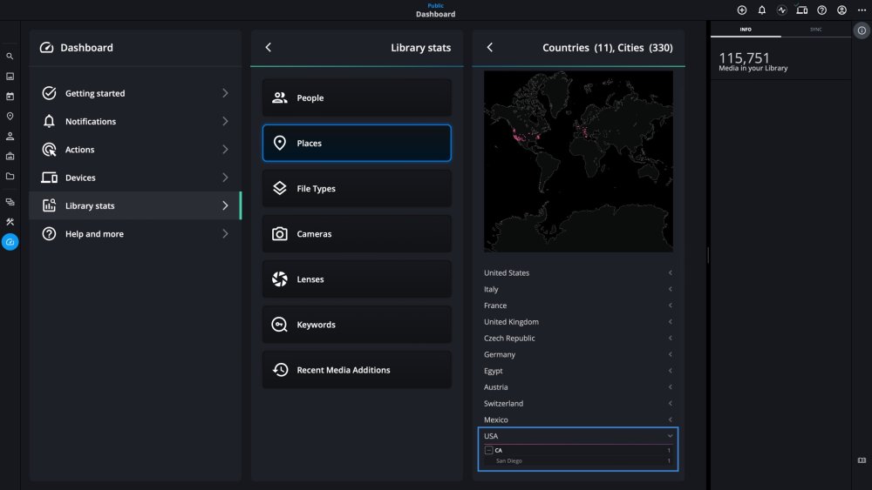Image resolution: width=872 pixels, height=490 pixels.
Task: Go back from Countries and Cities panel
Action: [x=490, y=48]
